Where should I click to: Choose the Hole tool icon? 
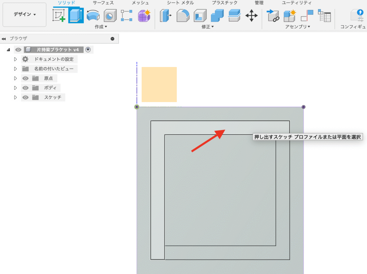click(109, 16)
